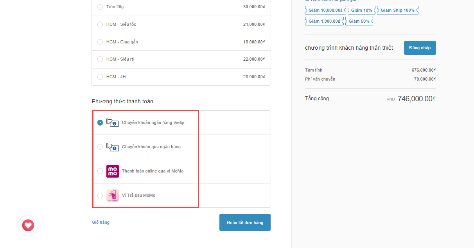The image size is (474, 248).
Task: Click Hoàn tất đơn hàng button
Action: tap(245, 223)
